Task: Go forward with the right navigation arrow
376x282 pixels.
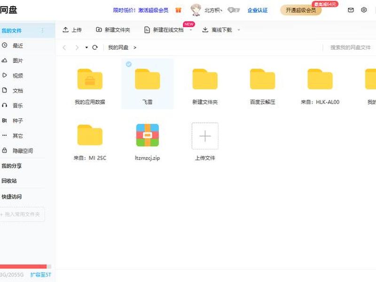Action: coord(77,47)
